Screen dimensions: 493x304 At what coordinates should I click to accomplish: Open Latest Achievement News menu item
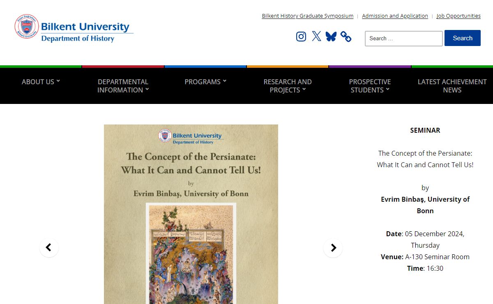pyautogui.click(x=452, y=86)
